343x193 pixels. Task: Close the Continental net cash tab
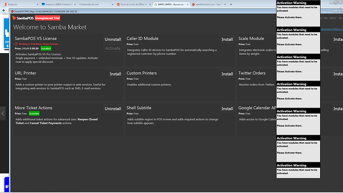coord(113,4)
